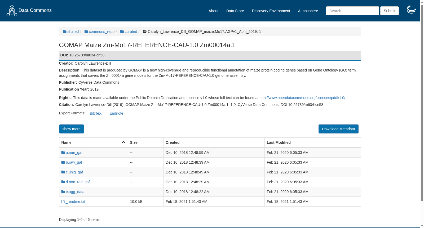Image resolution: width=424 pixels, height=228 pixels.
Task: Click the open folder icon for Carolyn_Lawrence_Dill breadcrumb
Action: click(x=145, y=32)
